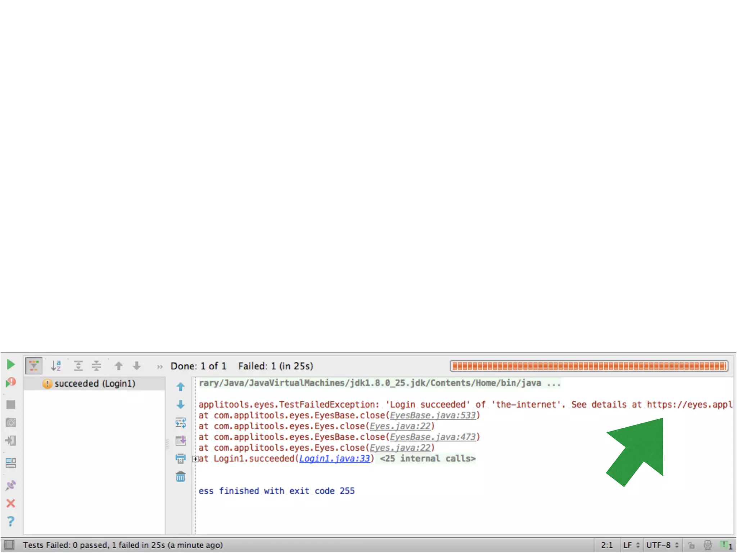
Task: Click the green Rerun test button
Action: click(11, 365)
